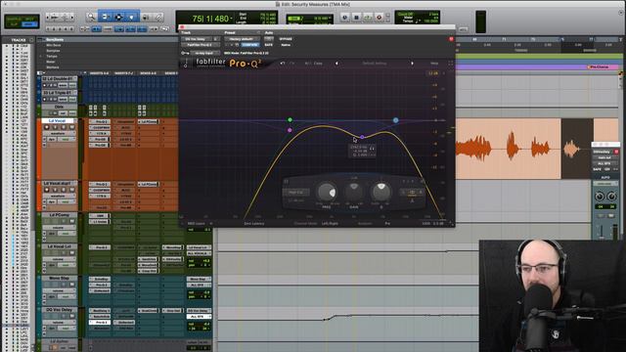Viewport: 626px width, 352px height.
Task: Click the Auto button in plugin header
Action: (269, 39)
